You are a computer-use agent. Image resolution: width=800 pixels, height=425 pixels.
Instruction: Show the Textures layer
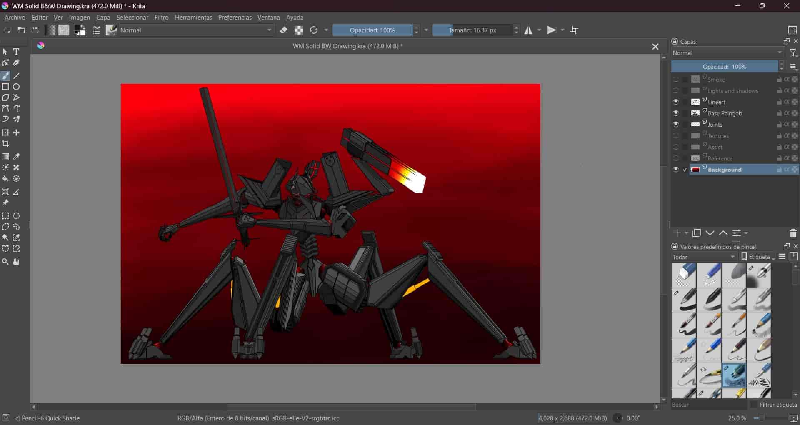[x=676, y=136]
